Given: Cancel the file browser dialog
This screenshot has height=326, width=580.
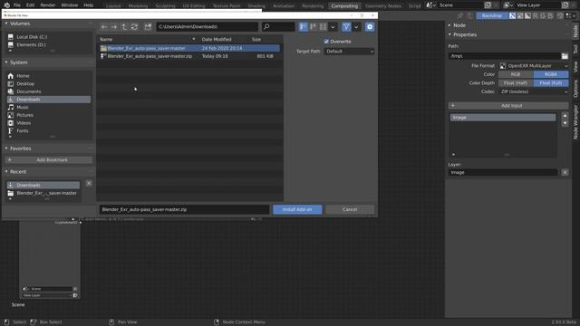Looking at the screenshot, I should pos(350,209).
